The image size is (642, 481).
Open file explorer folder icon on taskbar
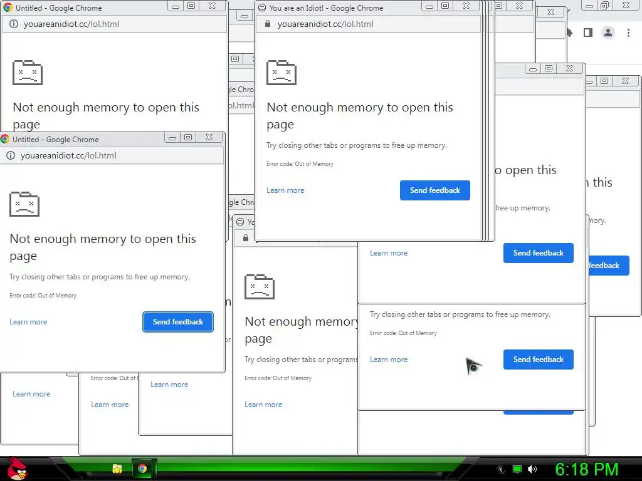(x=117, y=468)
